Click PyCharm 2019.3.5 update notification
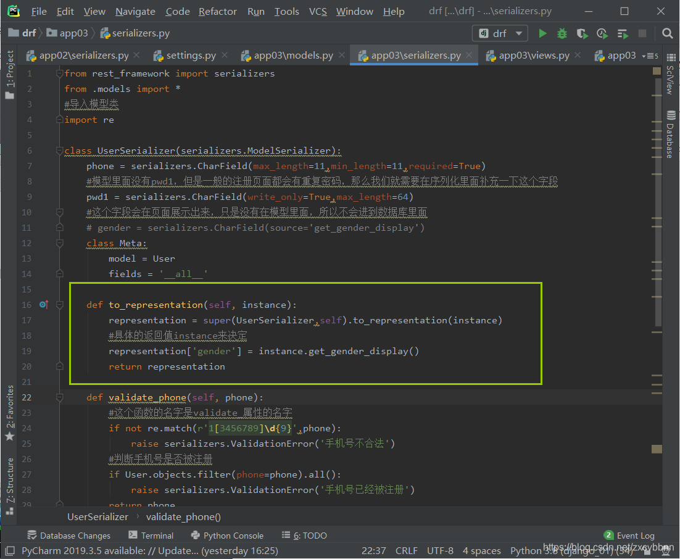The image size is (680, 559). point(149,551)
